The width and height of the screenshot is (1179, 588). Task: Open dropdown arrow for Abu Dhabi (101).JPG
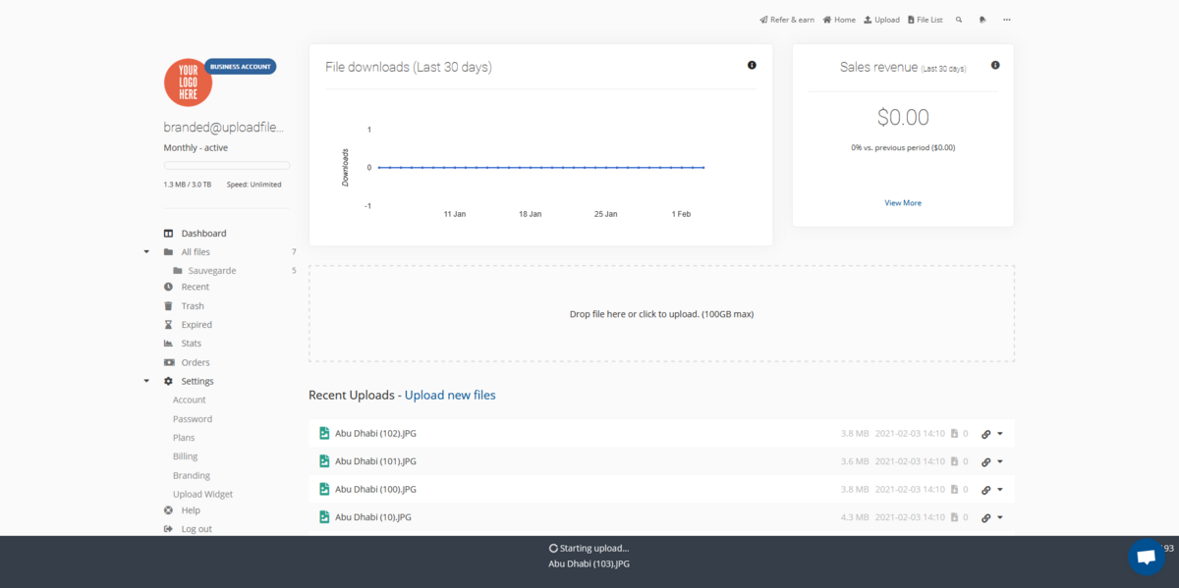tap(1000, 461)
